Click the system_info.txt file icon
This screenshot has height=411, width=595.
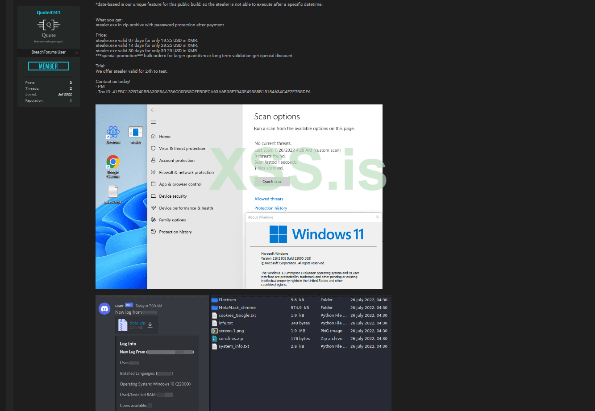214,346
